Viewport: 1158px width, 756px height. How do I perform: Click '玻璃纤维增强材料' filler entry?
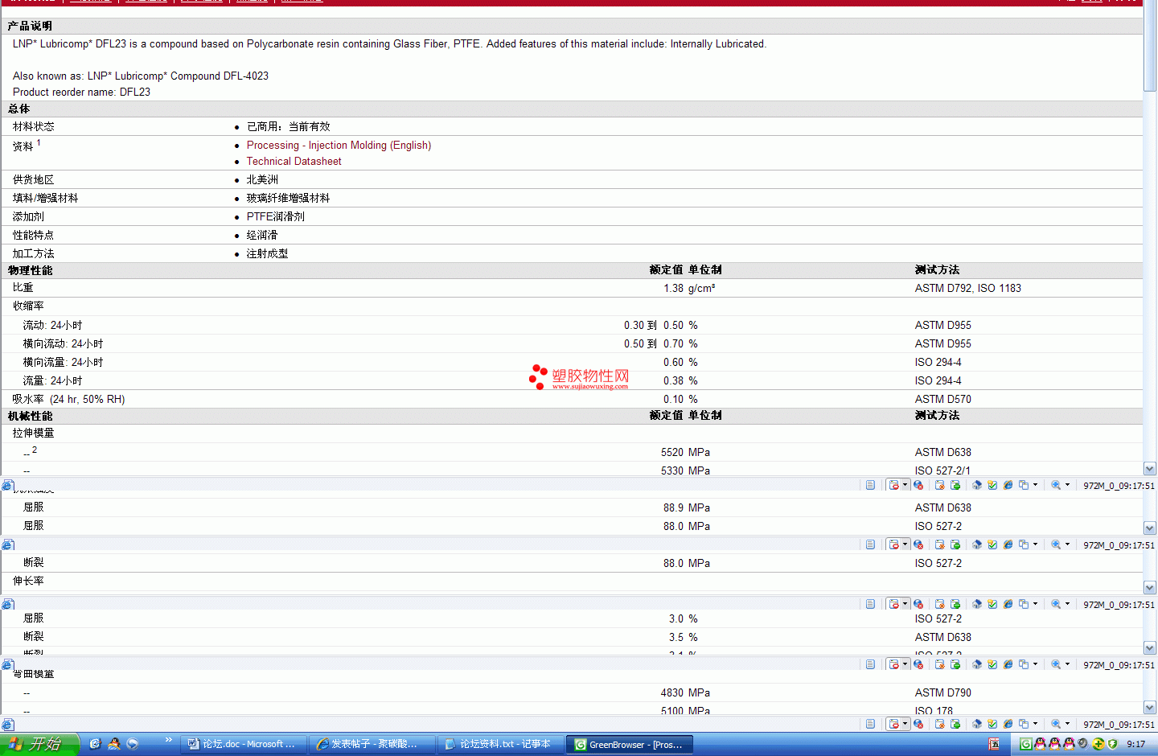click(288, 198)
